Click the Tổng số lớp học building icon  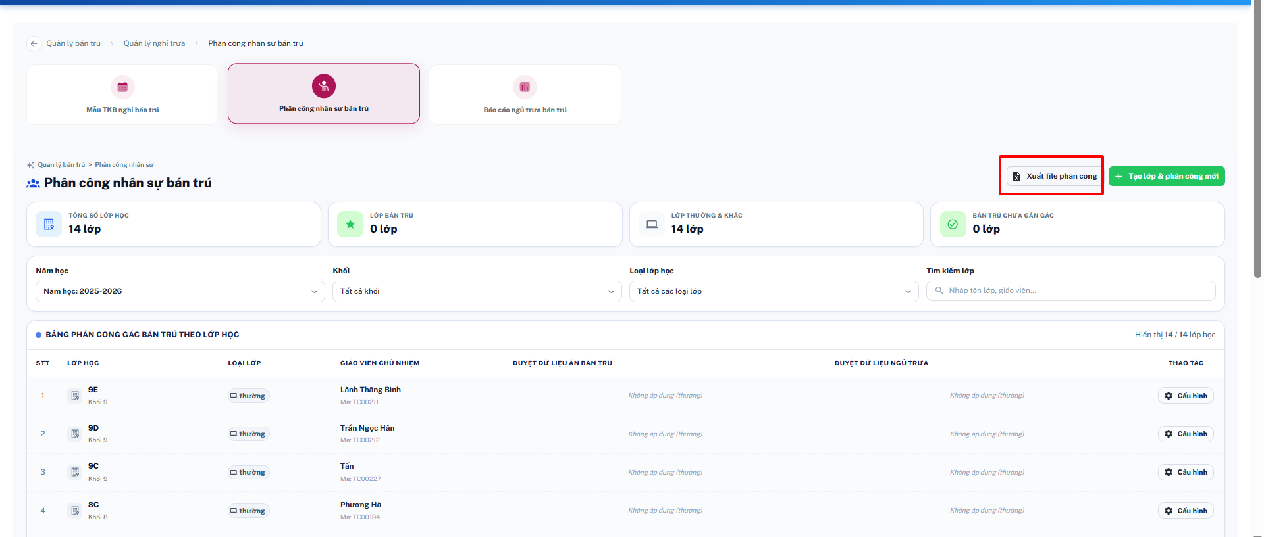click(49, 224)
